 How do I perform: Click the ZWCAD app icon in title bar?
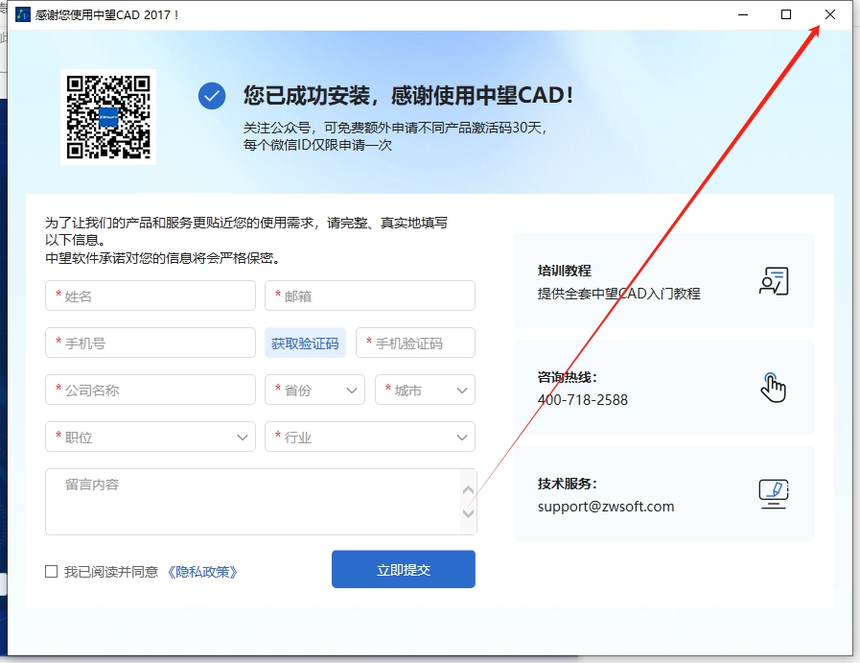click(23, 14)
